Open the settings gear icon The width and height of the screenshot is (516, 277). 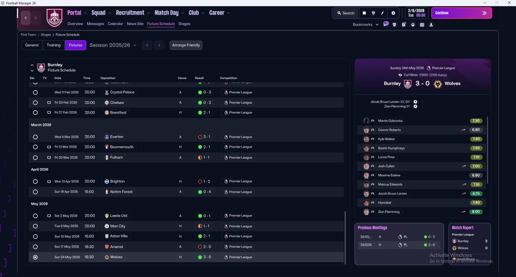(393, 13)
